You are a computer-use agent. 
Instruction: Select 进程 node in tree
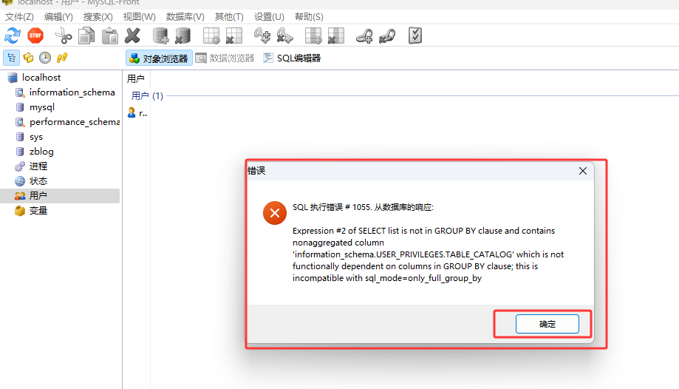click(38, 166)
